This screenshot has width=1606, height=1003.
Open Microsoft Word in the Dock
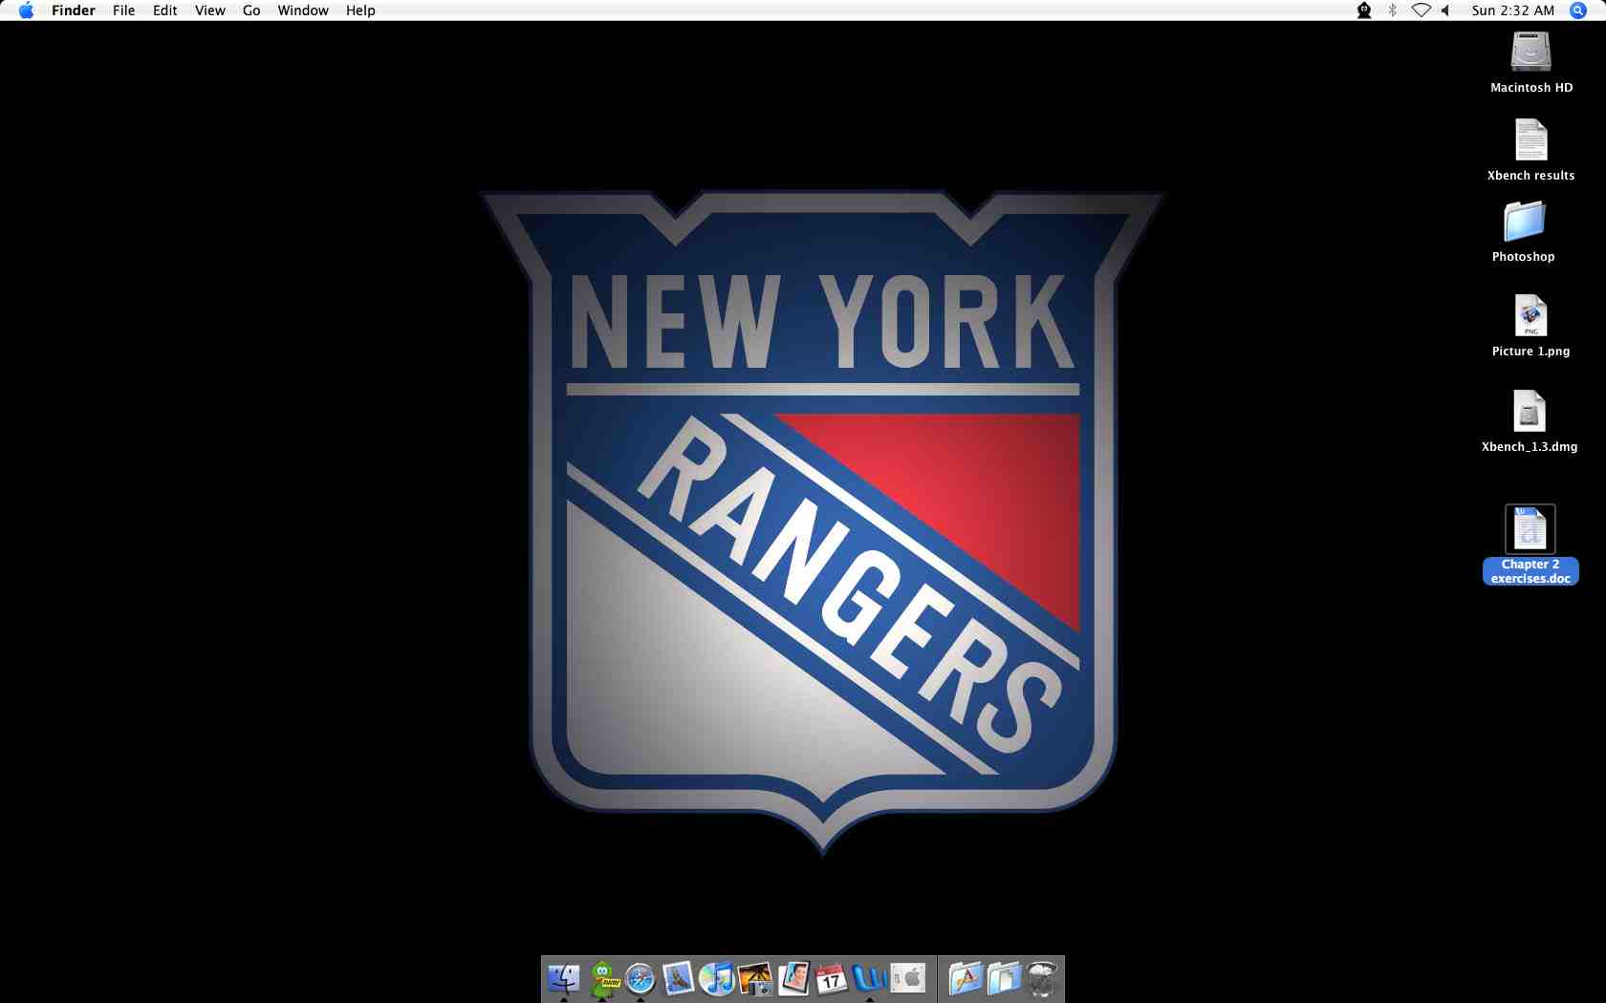[x=869, y=978]
